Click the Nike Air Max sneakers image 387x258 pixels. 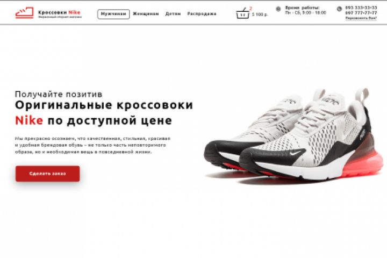(293, 134)
